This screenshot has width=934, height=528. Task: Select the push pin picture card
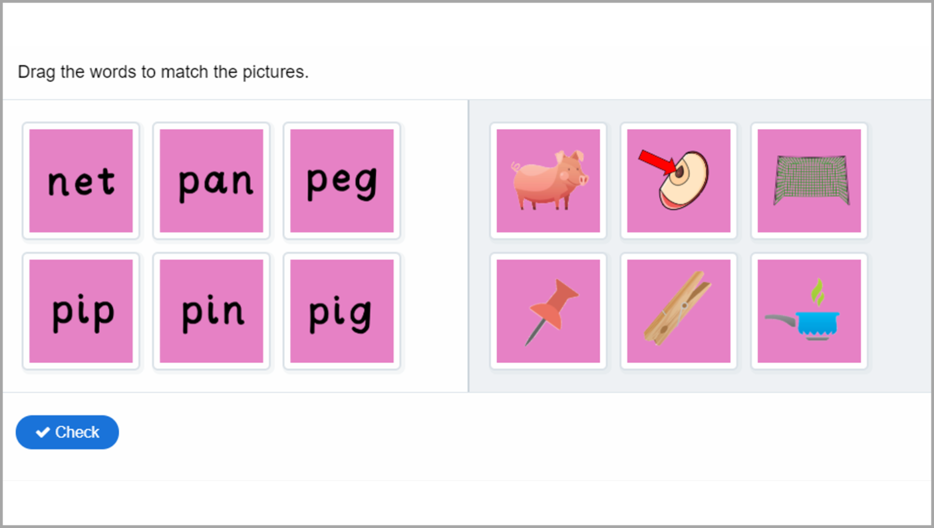tap(548, 311)
